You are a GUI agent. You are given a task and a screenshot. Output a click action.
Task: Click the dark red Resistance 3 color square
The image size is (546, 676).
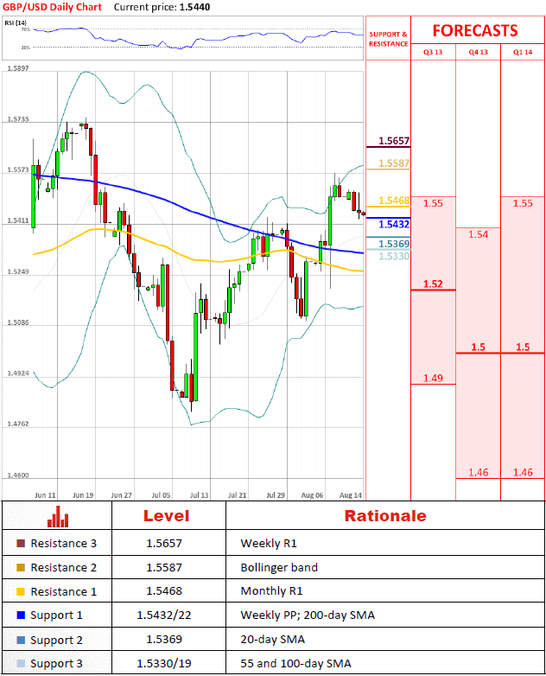[x=21, y=544]
